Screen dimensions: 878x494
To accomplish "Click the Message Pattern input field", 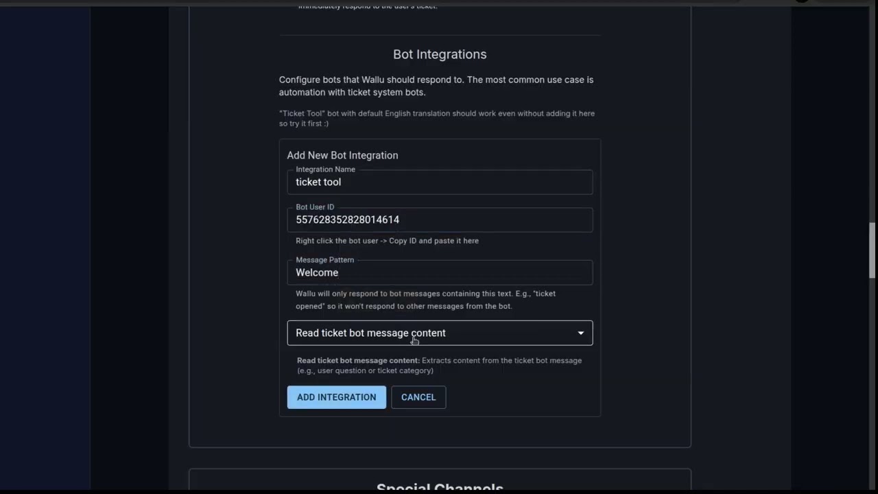I will [x=440, y=272].
